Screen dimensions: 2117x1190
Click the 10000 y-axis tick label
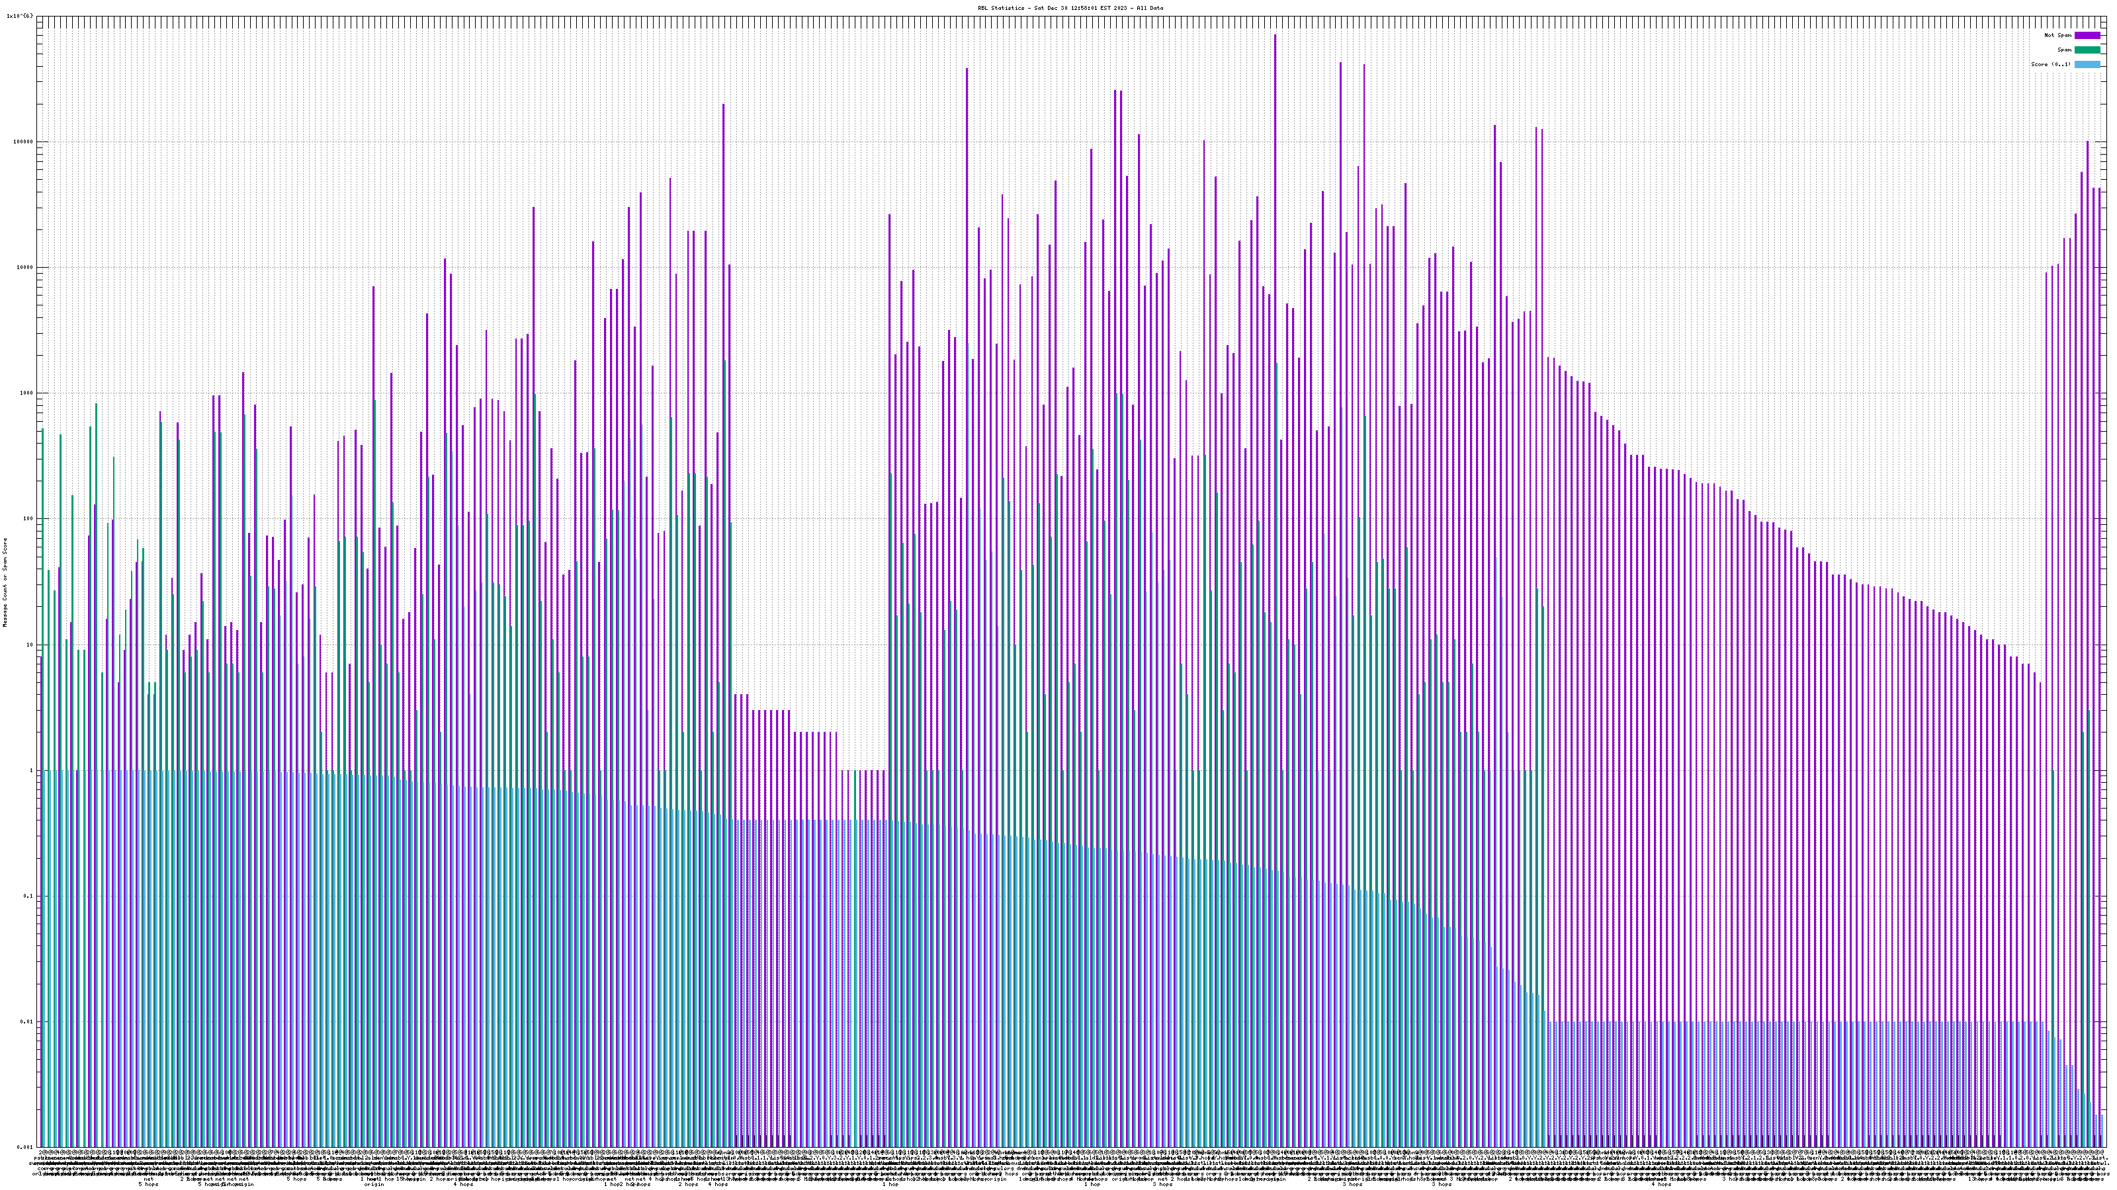26,268
